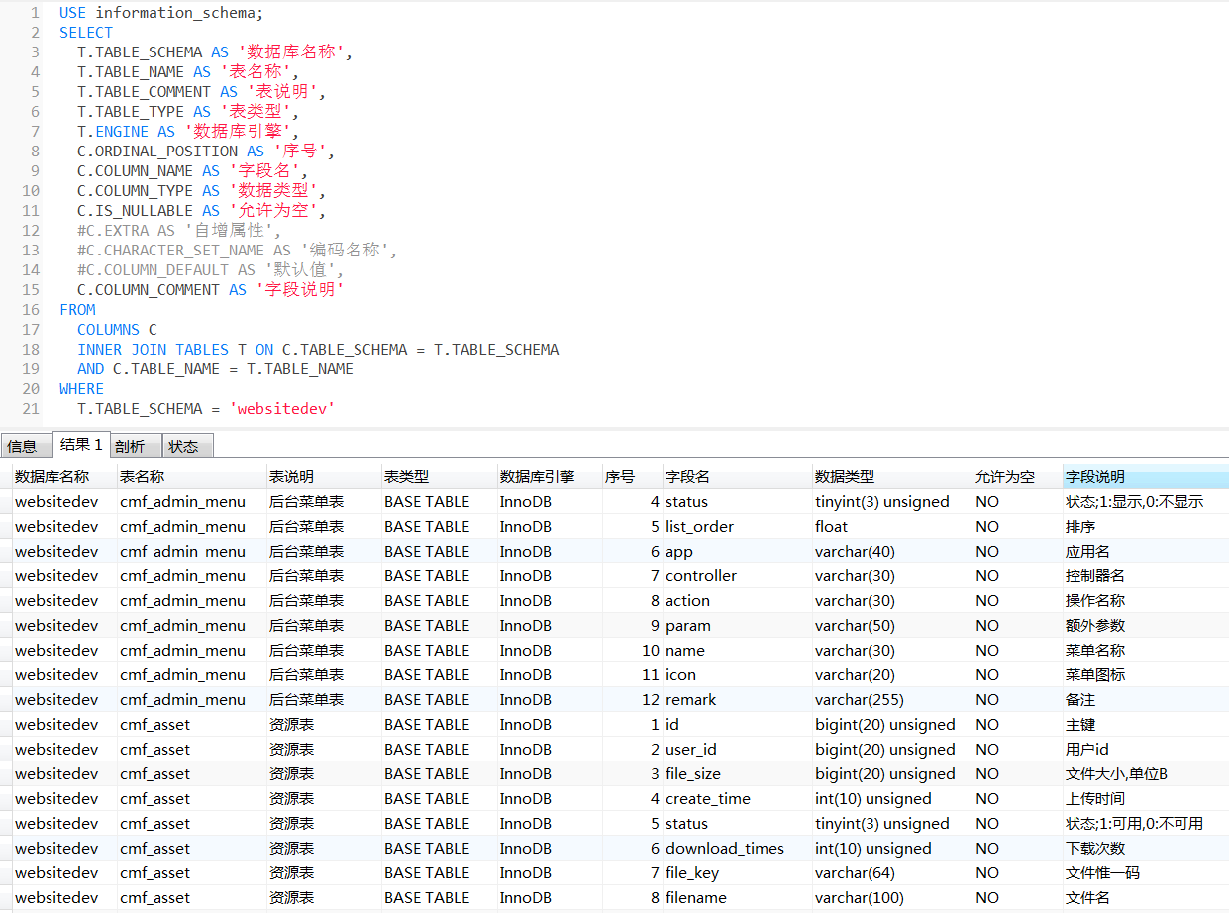Click the 'varchar(20)' data type cell
Screen dimensions: 1229x913
pos(892,675)
